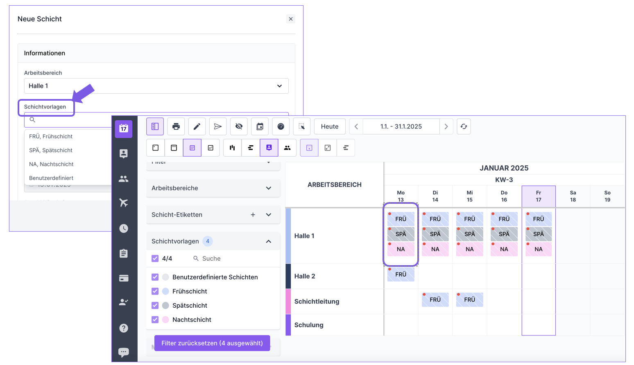Click the pink Nachtschicht color dot
The width and height of the screenshot is (634, 365).
click(165, 320)
